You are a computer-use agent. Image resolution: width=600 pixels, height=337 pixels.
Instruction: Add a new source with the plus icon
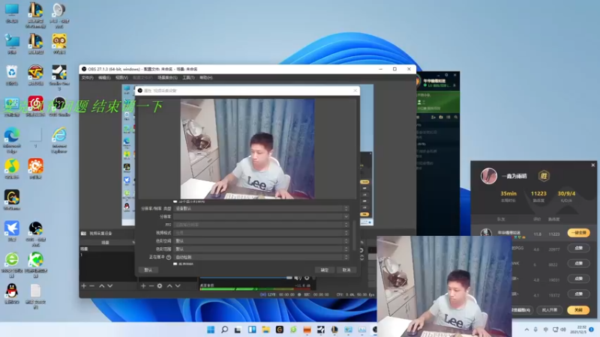(143, 286)
